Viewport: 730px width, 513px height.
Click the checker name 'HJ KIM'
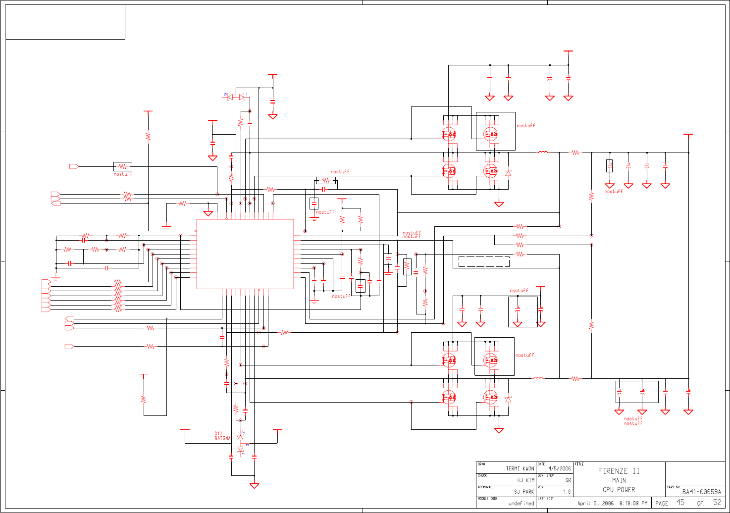(526, 480)
